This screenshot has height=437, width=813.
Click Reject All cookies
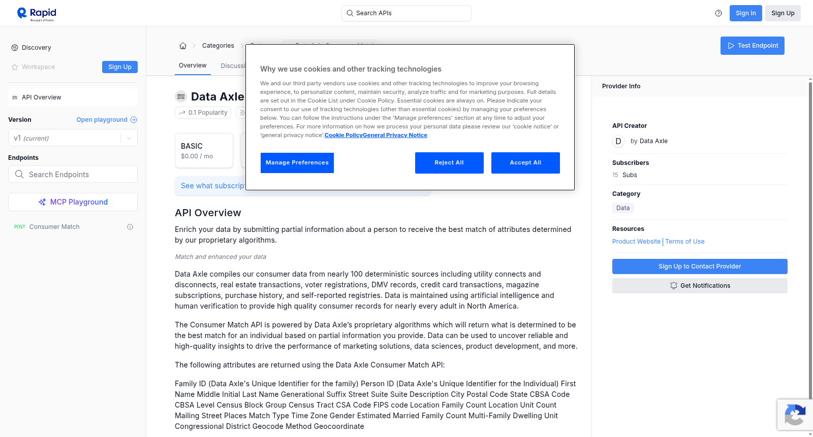pyautogui.click(x=449, y=163)
